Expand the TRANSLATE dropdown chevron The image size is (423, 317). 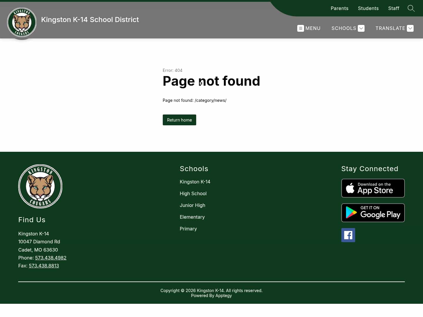pos(410,28)
